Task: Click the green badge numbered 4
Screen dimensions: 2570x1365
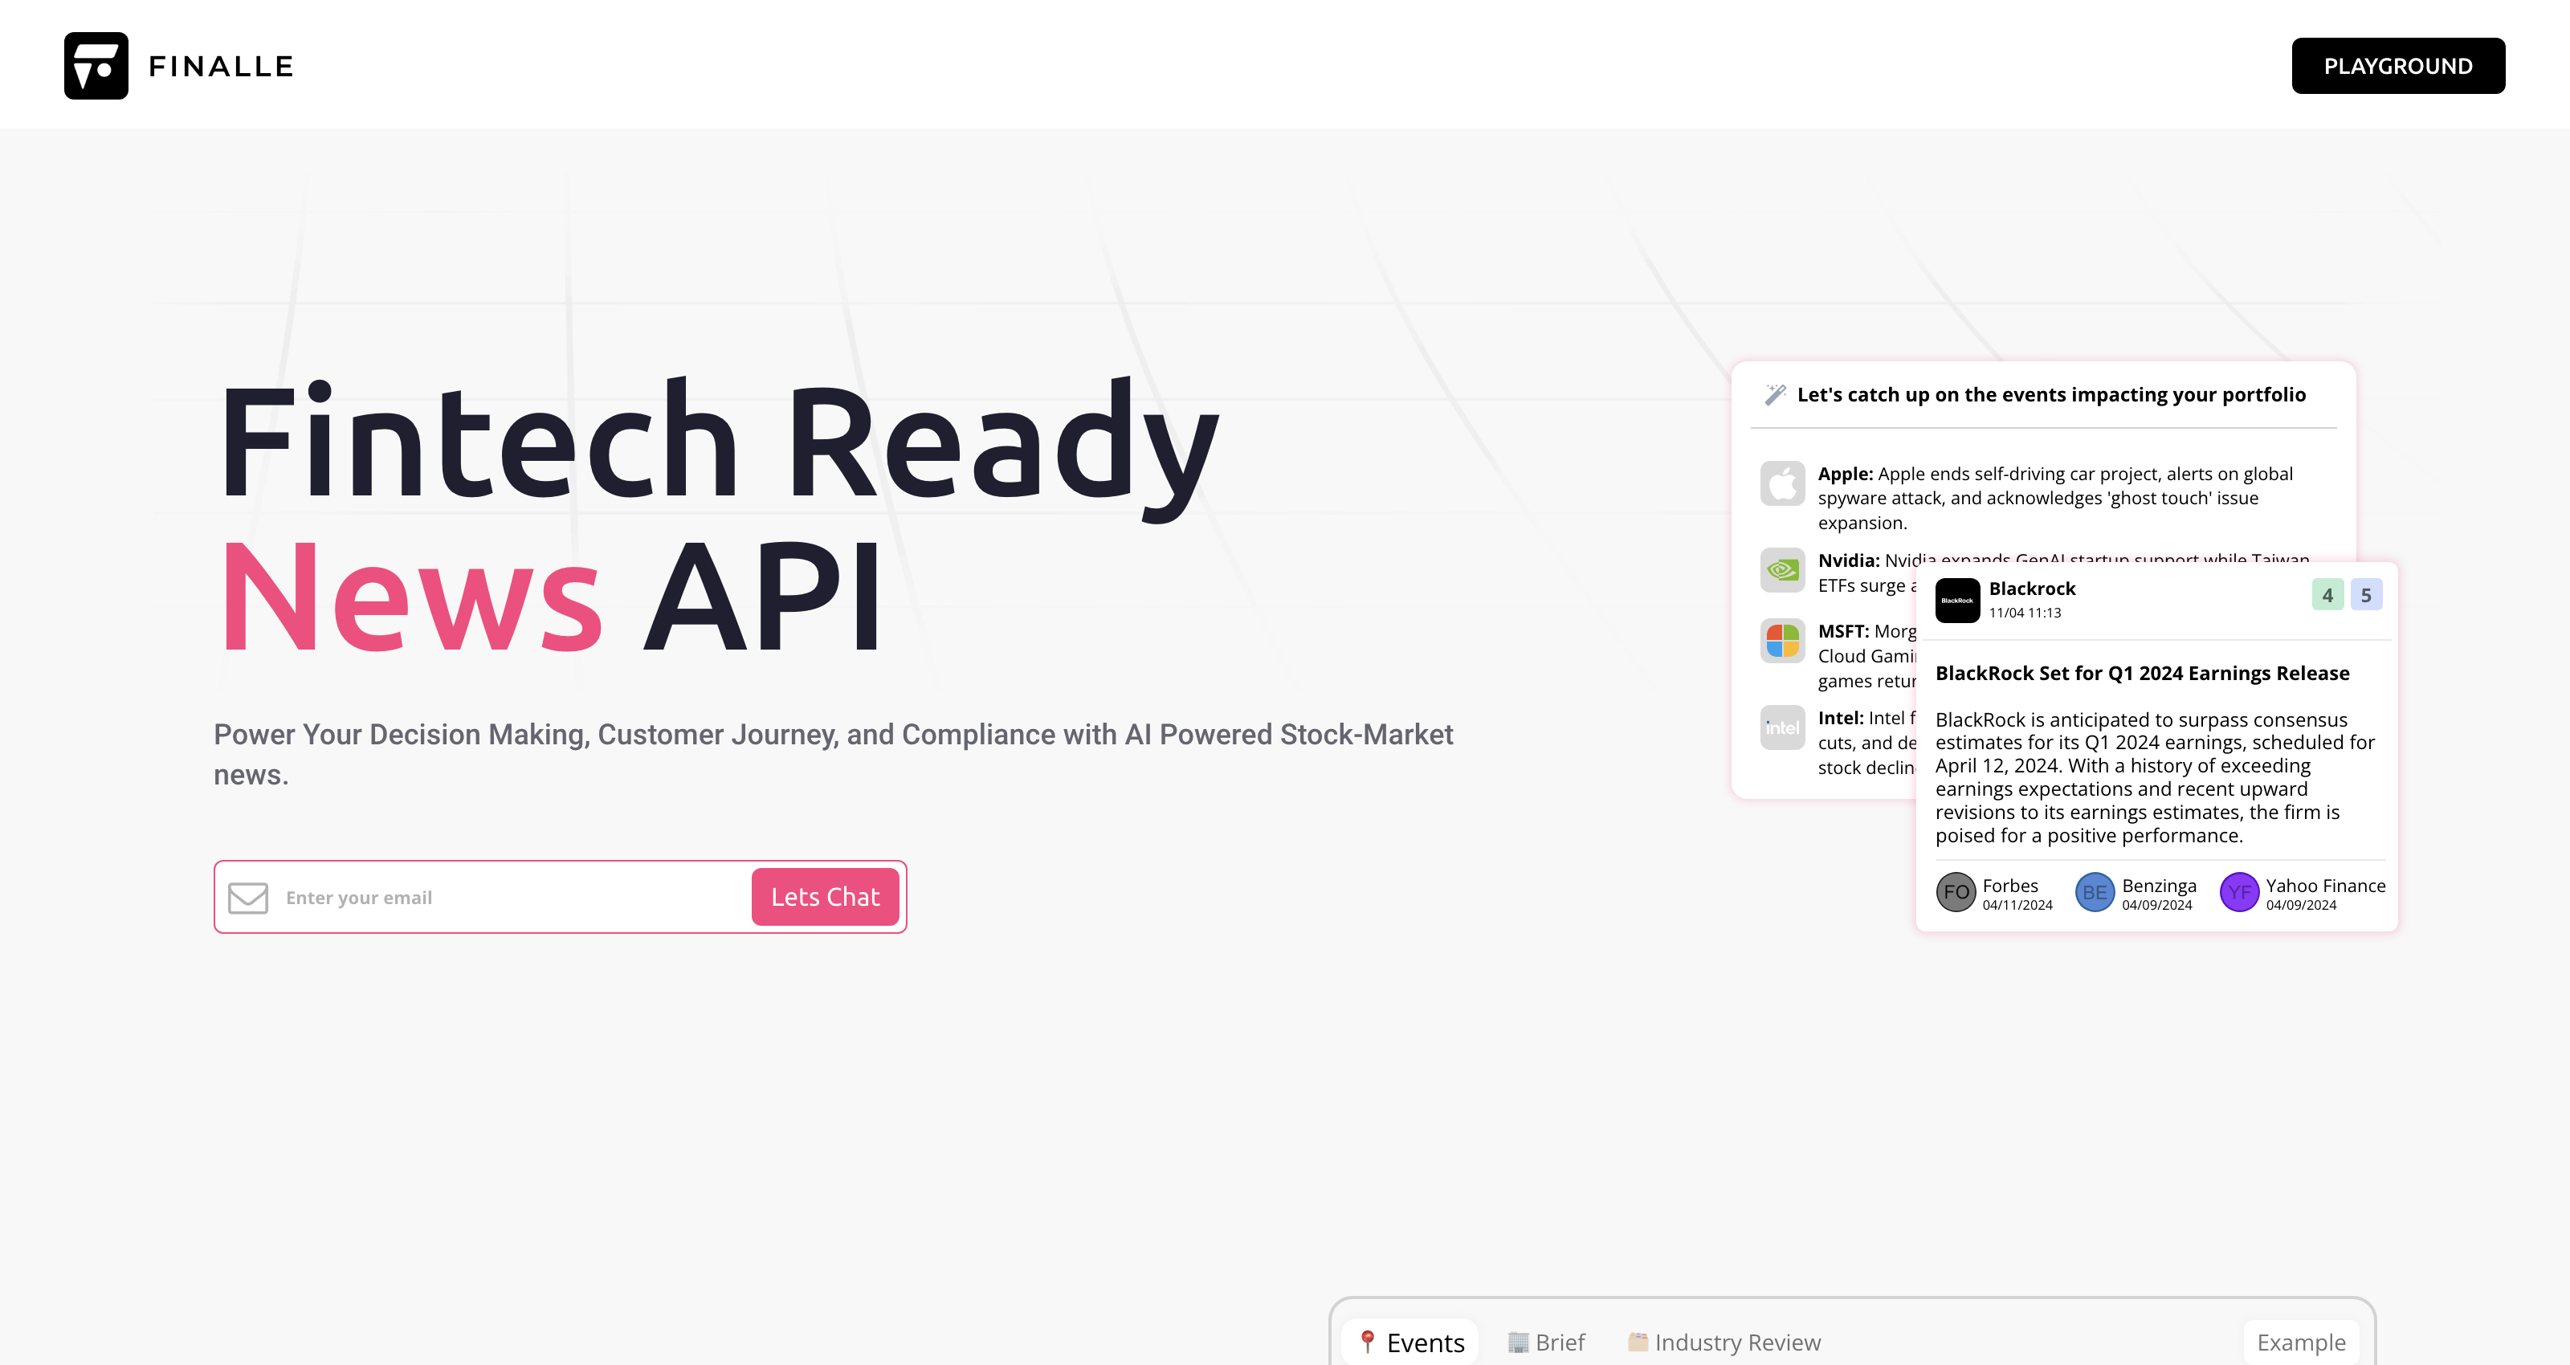Action: [2327, 596]
